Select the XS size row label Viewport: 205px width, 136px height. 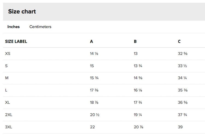point(8,54)
